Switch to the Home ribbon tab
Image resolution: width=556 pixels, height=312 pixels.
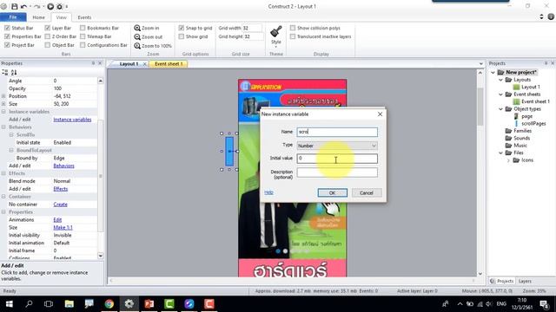(38, 17)
